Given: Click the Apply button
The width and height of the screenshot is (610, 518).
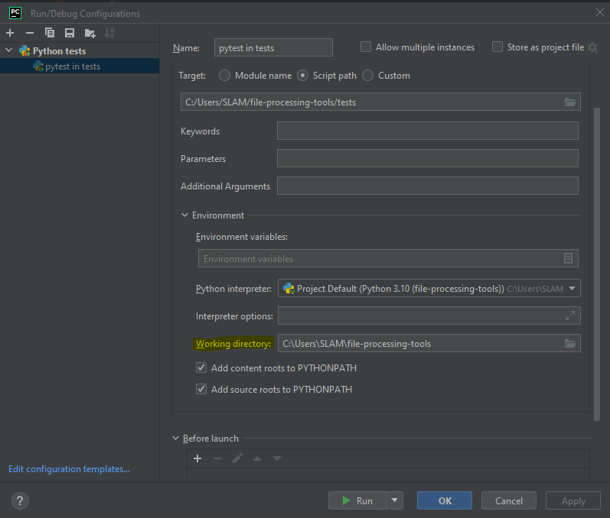Looking at the screenshot, I should click(x=573, y=500).
